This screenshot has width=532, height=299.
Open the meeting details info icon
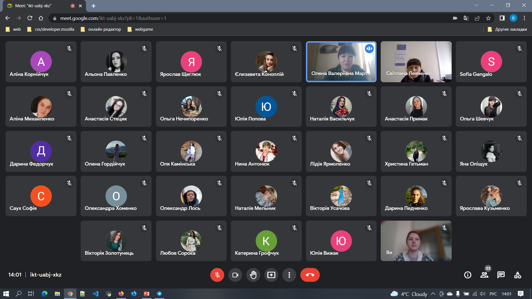[468, 275]
